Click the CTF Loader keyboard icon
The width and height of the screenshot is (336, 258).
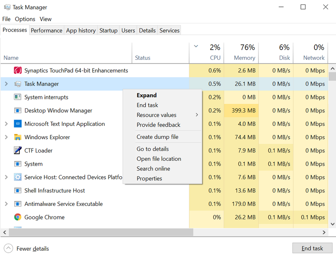coord(17,151)
